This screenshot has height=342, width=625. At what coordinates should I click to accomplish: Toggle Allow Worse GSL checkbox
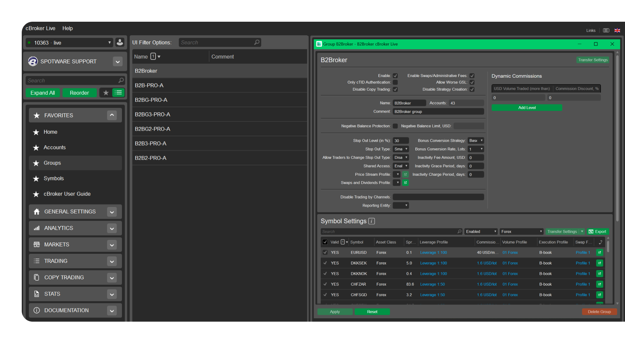tap(472, 82)
